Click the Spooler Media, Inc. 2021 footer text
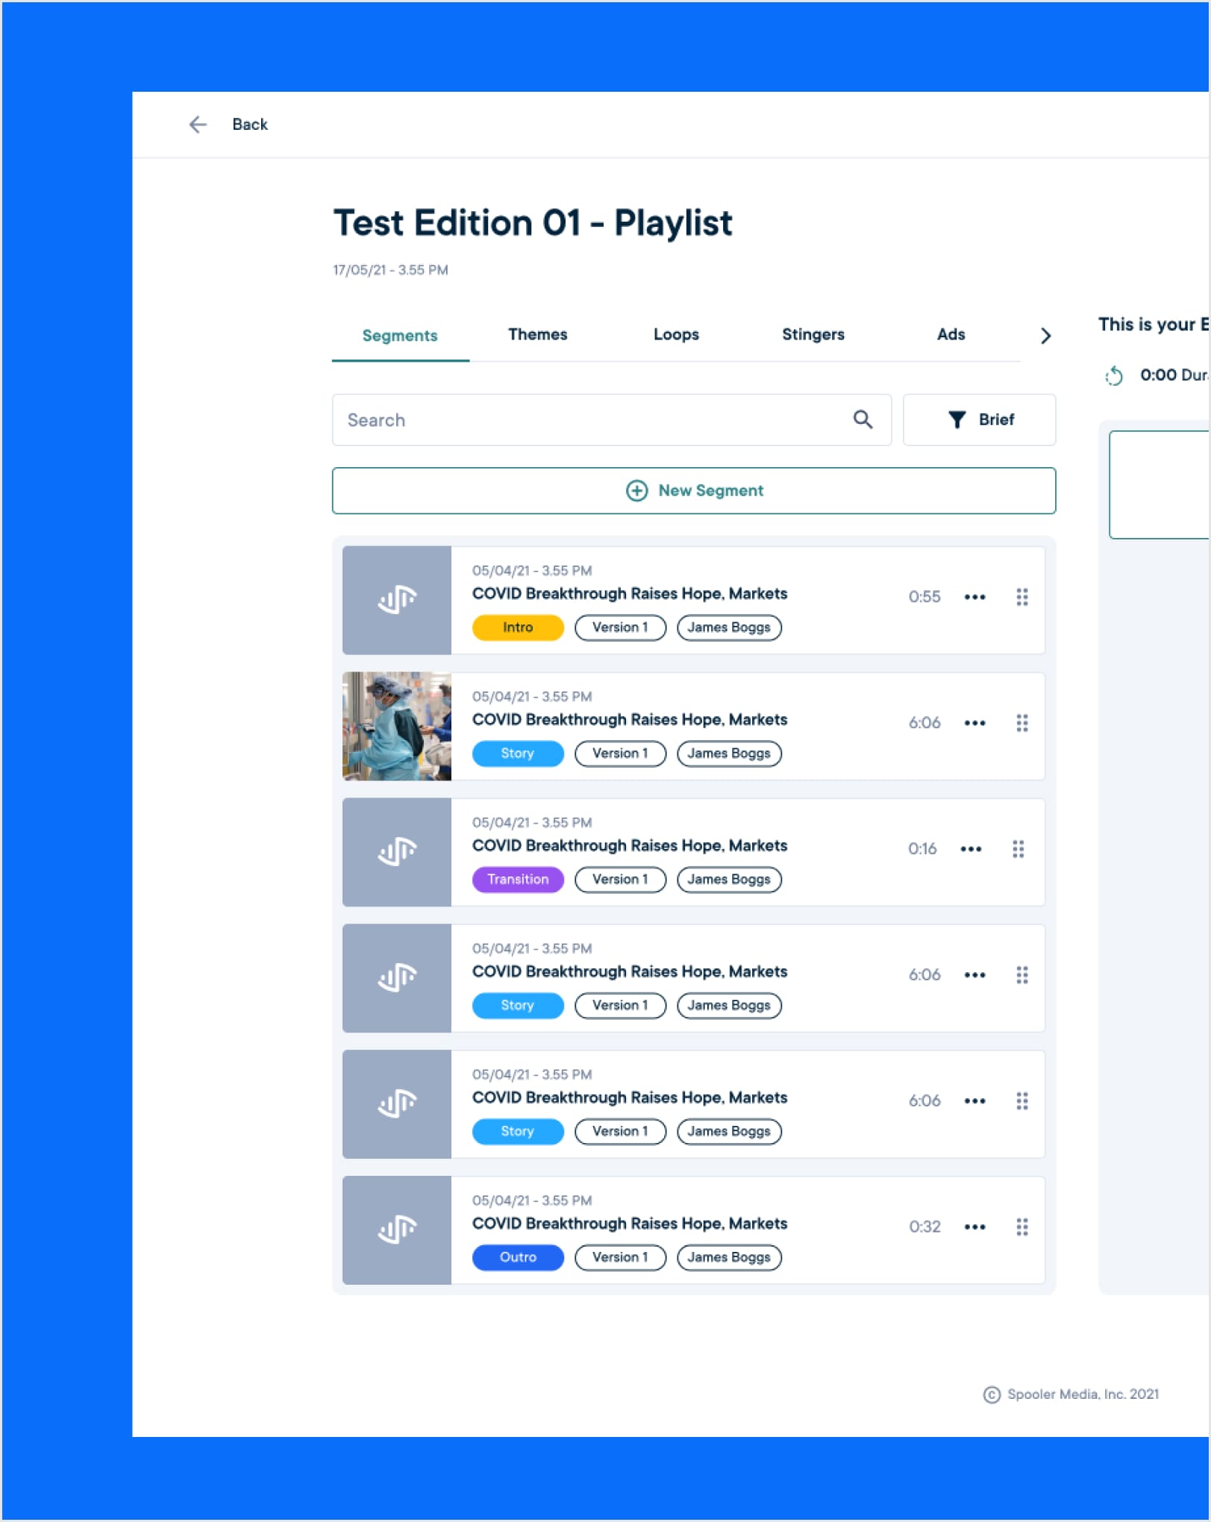 tap(1082, 1394)
